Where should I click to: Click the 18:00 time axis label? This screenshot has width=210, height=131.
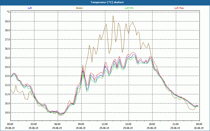pyautogui.click(x=153, y=124)
